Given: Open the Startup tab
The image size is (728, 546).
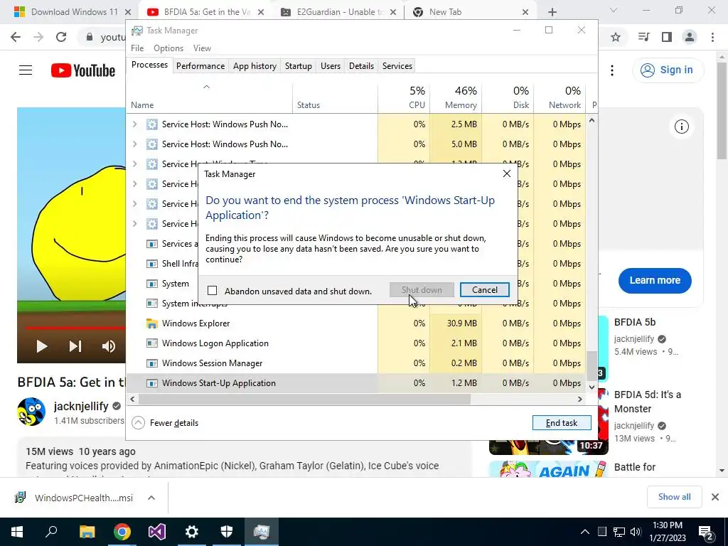Looking at the screenshot, I should (x=298, y=66).
